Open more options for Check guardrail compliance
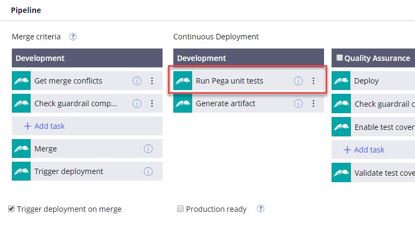This screenshot has width=415, height=228. point(152,103)
